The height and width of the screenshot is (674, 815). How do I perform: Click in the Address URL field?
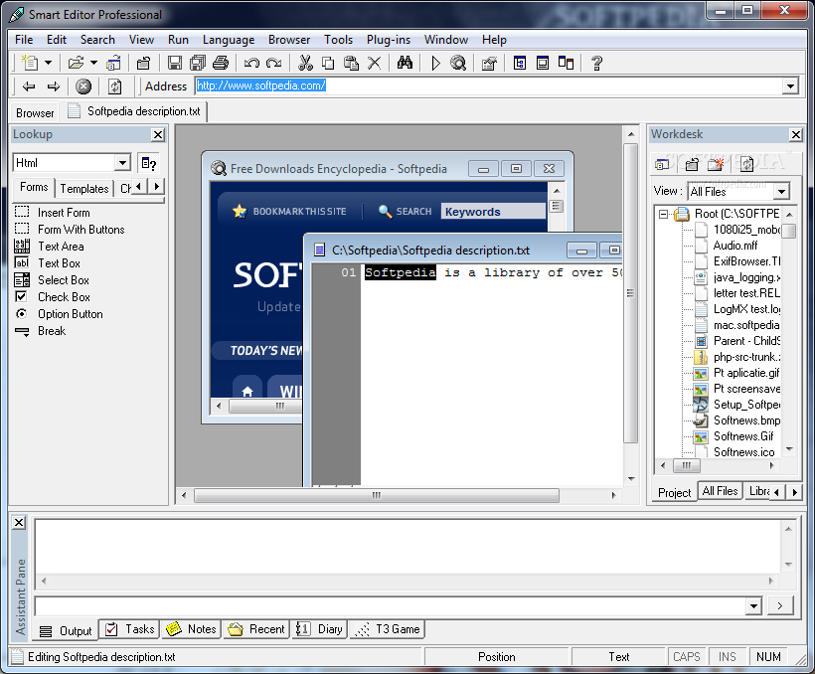(489, 85)
